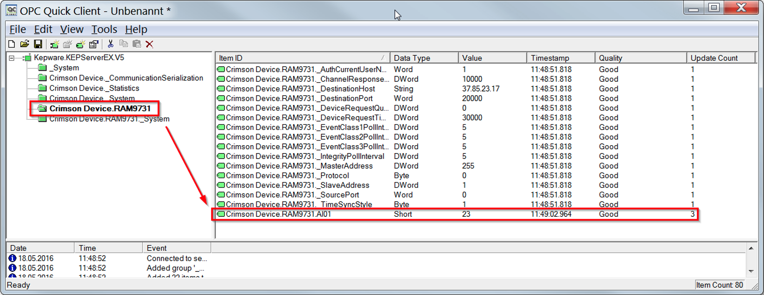764x295 pixels.
Task: Sort by the Timestamp column header
Action: pyautogui.click(x=561, y=58)
